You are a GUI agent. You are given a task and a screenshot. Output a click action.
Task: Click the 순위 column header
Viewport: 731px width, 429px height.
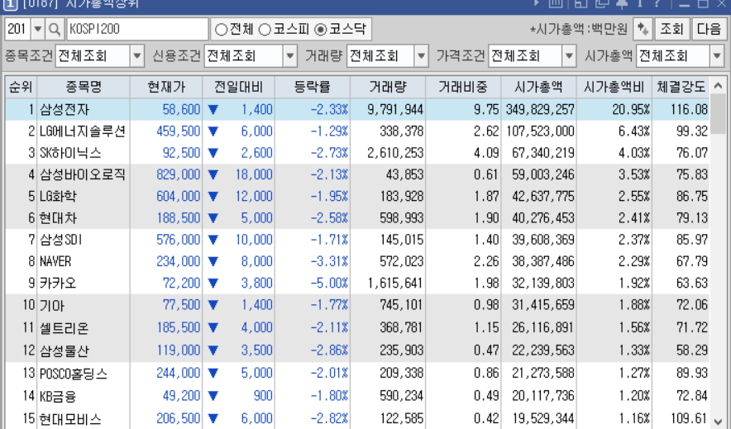pyautogui.click(x=21, y=87)
